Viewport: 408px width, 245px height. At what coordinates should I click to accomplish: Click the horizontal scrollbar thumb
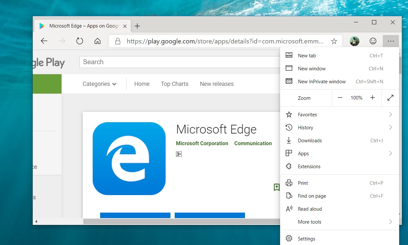pyautogui.click(x=181, y=222)
